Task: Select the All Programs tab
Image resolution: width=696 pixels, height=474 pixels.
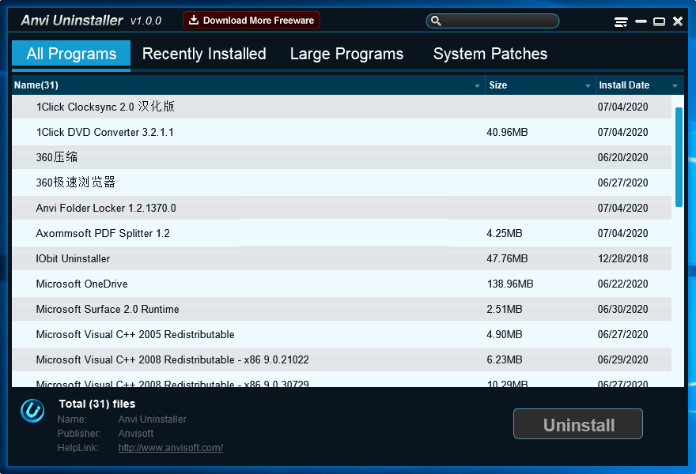Action: pyautogui.click(x=70, y=54)
